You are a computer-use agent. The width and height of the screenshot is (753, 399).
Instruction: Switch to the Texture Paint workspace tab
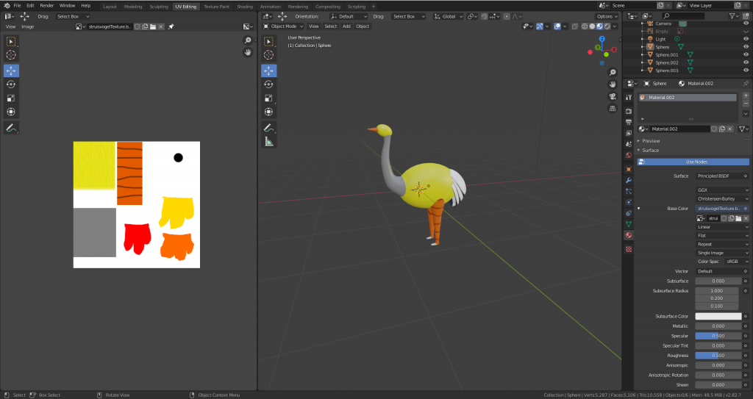coord(216,6)
